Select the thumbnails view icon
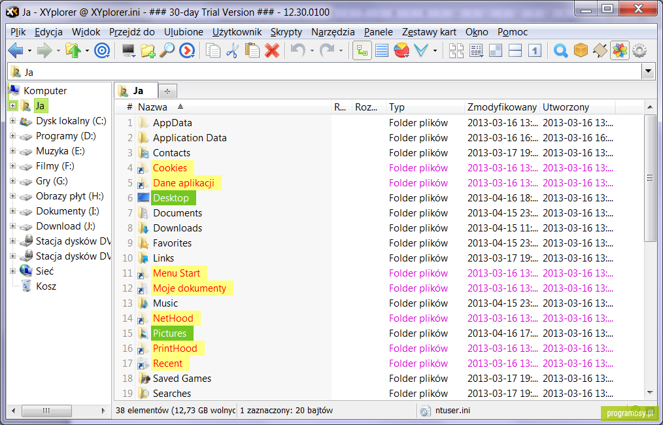The height and width of the screenshot is (425, 663). click(x=456, y=51)
